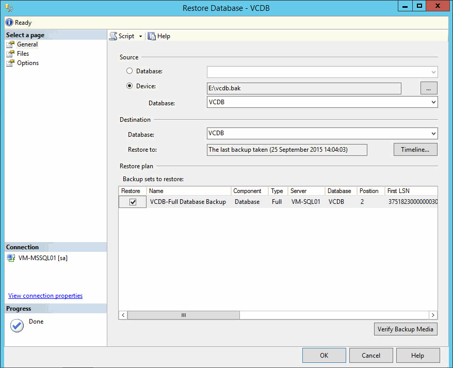Open the Files page icon

click(x=10, y=54)
